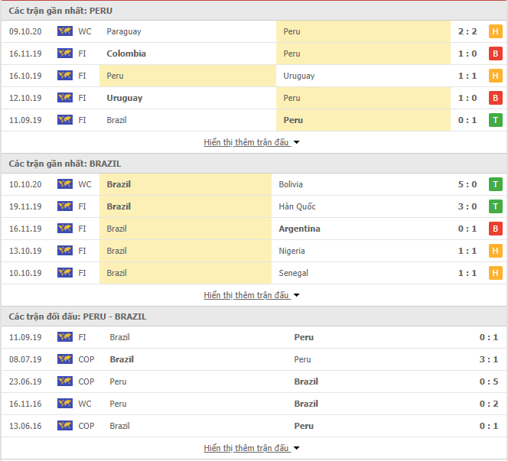The image size is (508, 461).
Task: Click the orange H badge on Paraguay-Peru row
Action: point(495,31)
